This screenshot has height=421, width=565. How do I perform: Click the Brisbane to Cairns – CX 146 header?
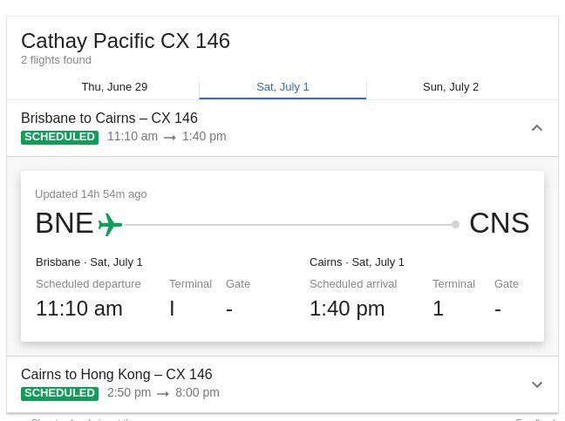[109, 119]
